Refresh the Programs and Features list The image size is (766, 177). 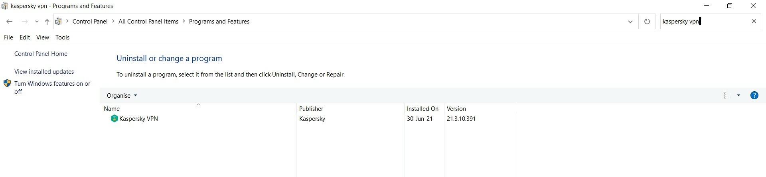(647, 22)
